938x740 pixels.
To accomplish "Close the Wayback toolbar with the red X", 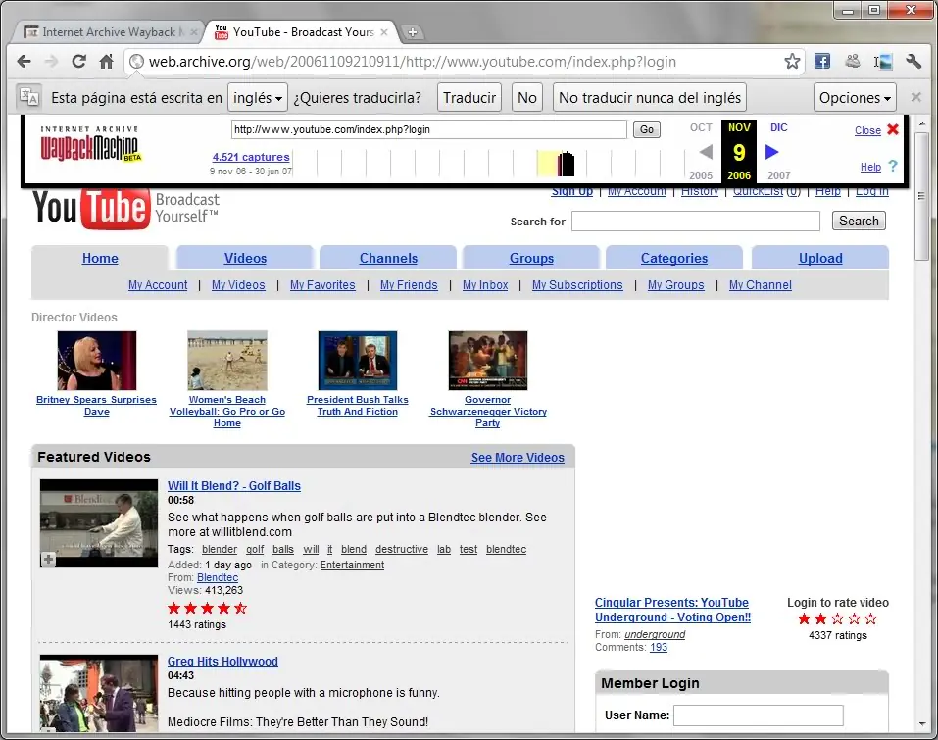I will pyautogui.click(x=893, y=129).
